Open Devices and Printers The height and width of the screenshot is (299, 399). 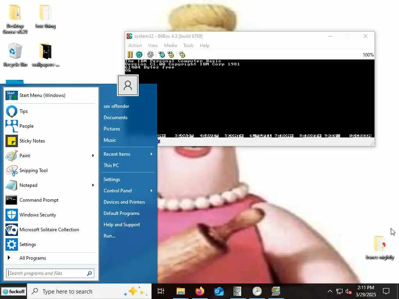pyautogui.click(x=124, y=202)
